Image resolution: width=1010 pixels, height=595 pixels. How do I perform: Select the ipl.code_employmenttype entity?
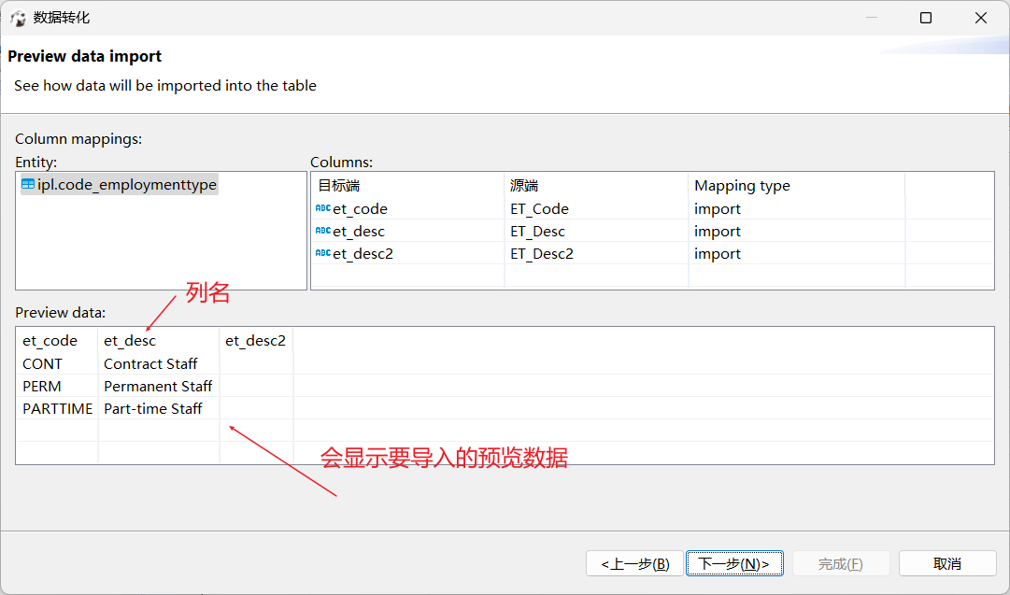point(127,185)
